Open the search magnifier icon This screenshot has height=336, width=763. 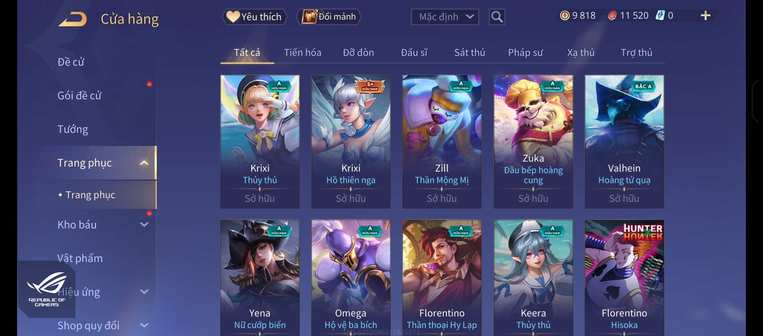(497, 17)
